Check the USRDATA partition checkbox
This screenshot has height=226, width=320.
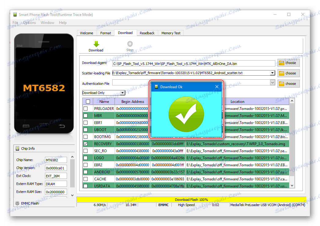(86, 186)
